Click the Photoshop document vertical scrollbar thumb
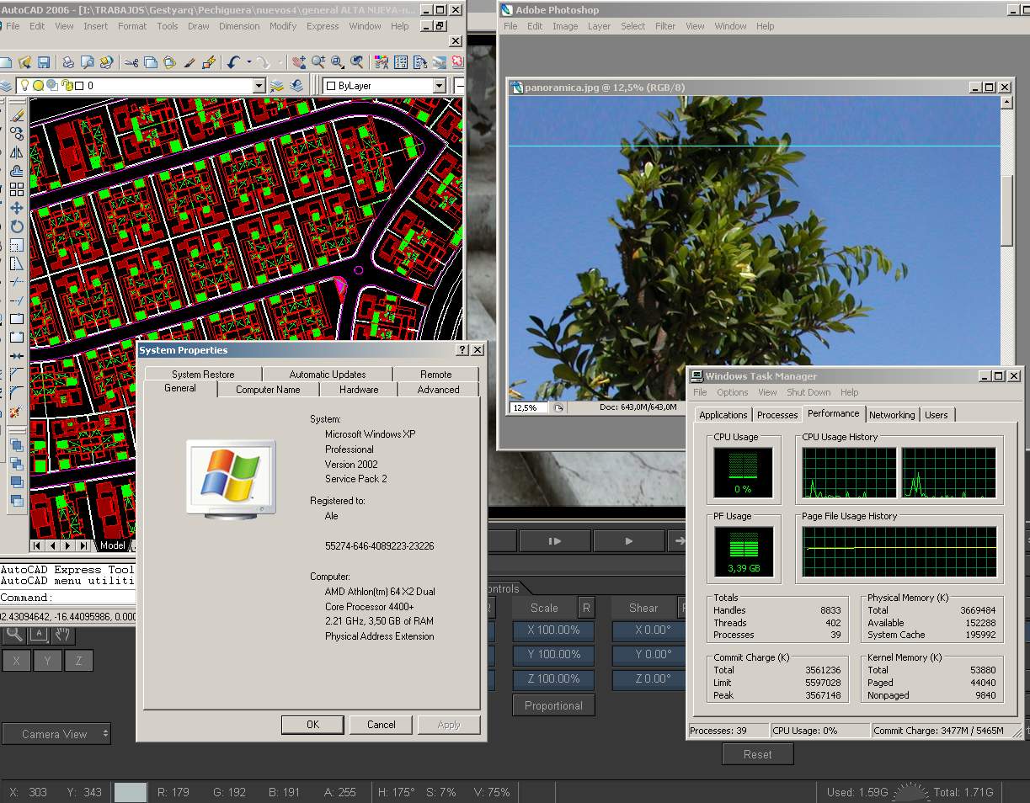 click(x=1006, y=210)
